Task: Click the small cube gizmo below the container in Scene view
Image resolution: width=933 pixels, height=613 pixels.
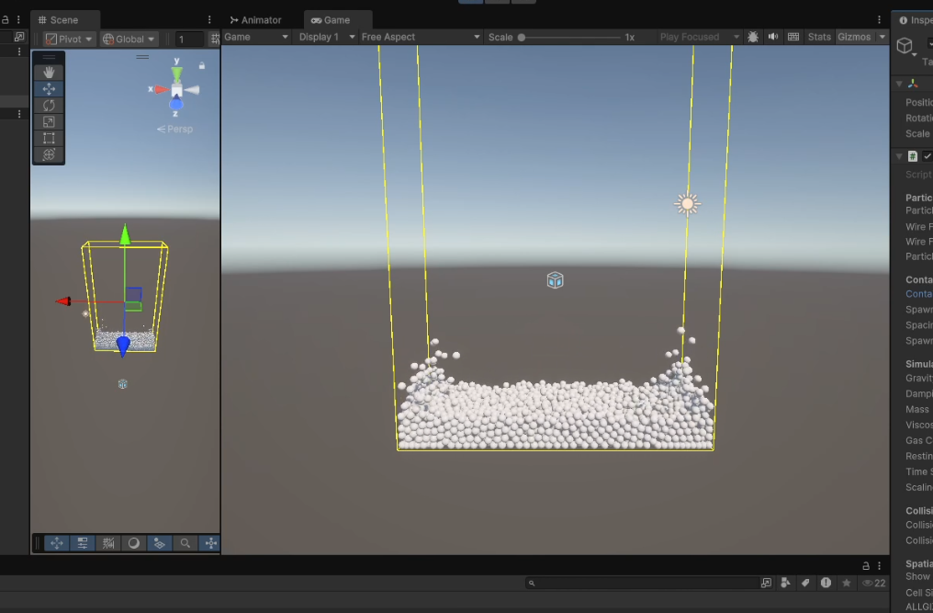Action: 122,384
